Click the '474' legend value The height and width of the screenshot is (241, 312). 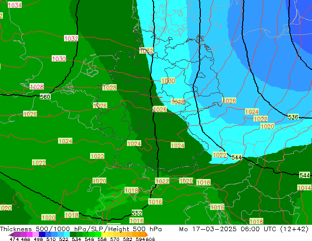[x=14, y=239]
